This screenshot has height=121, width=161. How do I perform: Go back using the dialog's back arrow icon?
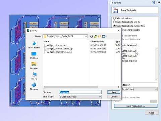coord(92,36)
